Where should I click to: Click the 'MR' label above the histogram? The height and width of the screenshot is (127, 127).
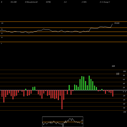click(x=113, y=66)
